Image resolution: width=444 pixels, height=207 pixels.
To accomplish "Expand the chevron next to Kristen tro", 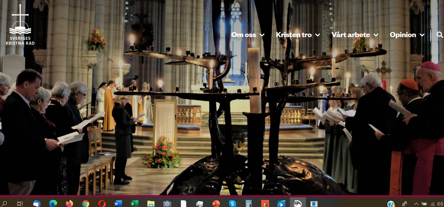I will pyautogui.click(x=318, y=35).
